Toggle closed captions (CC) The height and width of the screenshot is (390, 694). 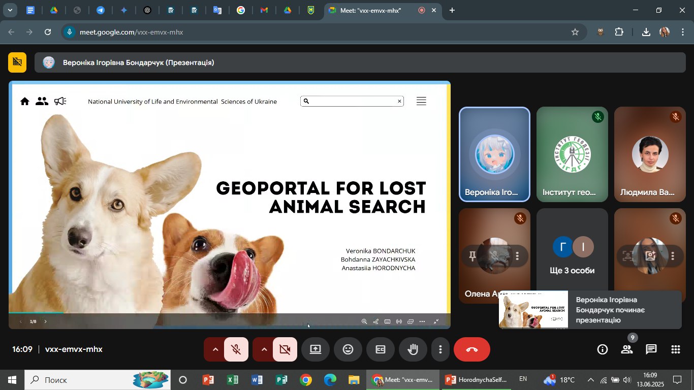pos(381,349)
